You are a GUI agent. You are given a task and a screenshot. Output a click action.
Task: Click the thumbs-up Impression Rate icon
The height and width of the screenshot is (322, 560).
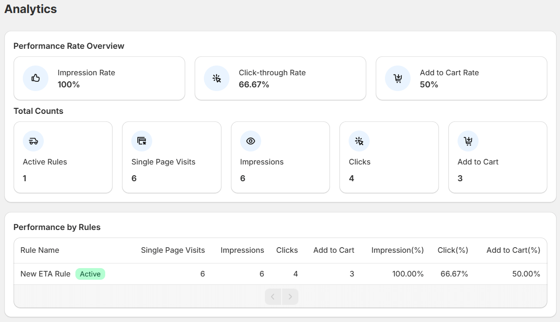(35, 78)
